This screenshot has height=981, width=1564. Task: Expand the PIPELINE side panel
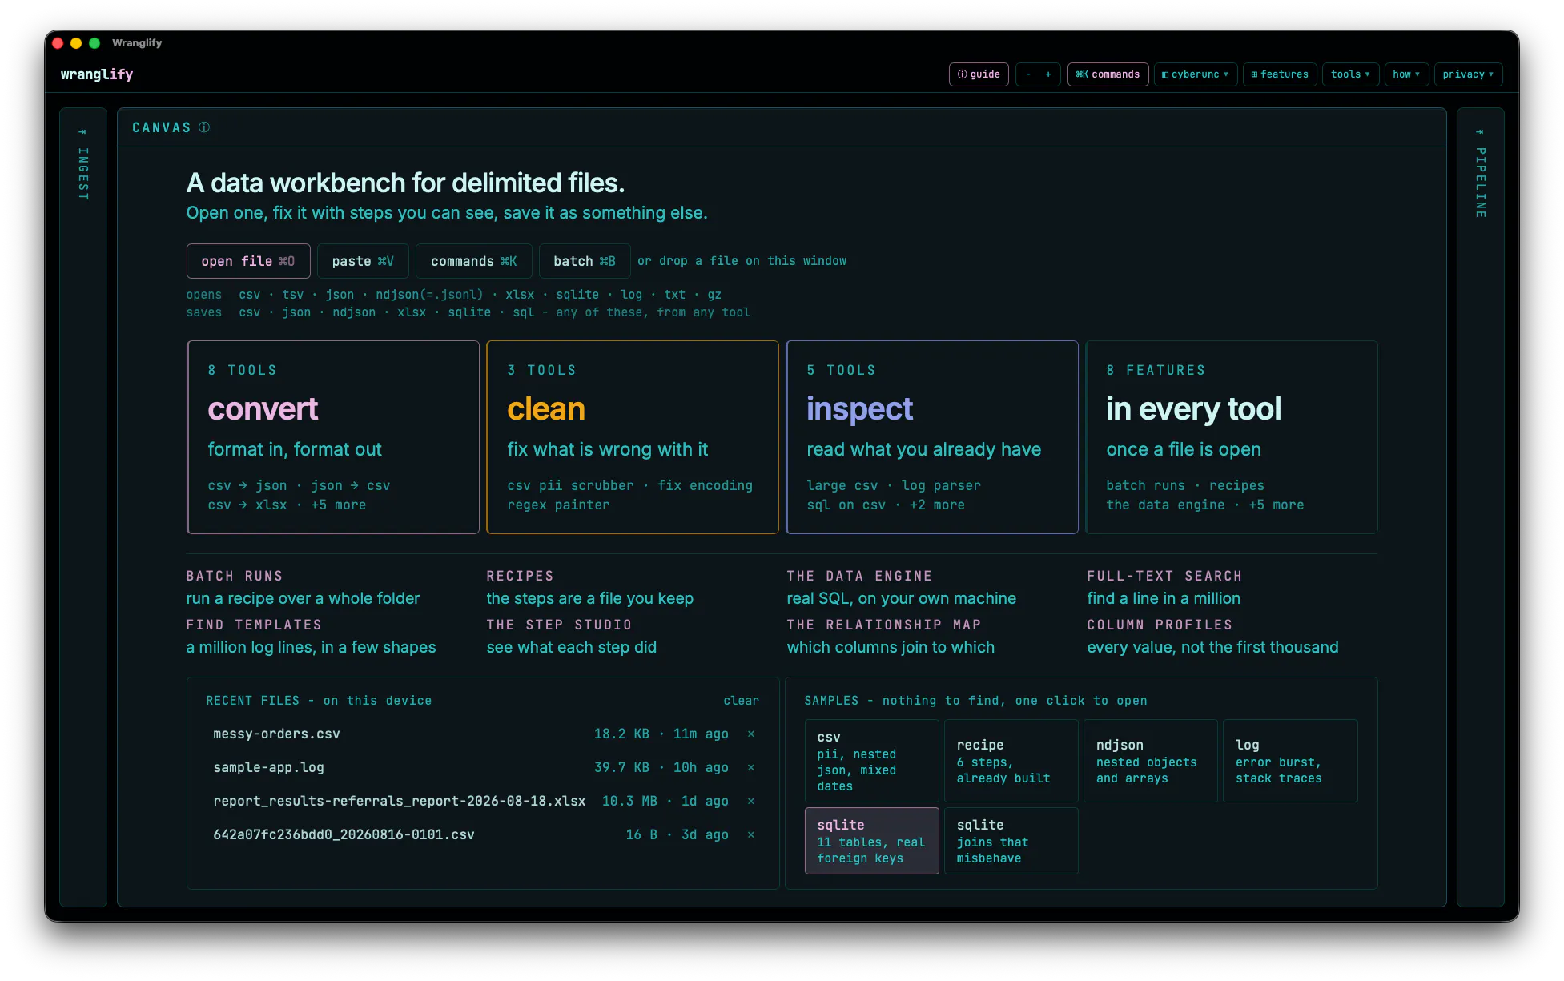point(1481,507)
